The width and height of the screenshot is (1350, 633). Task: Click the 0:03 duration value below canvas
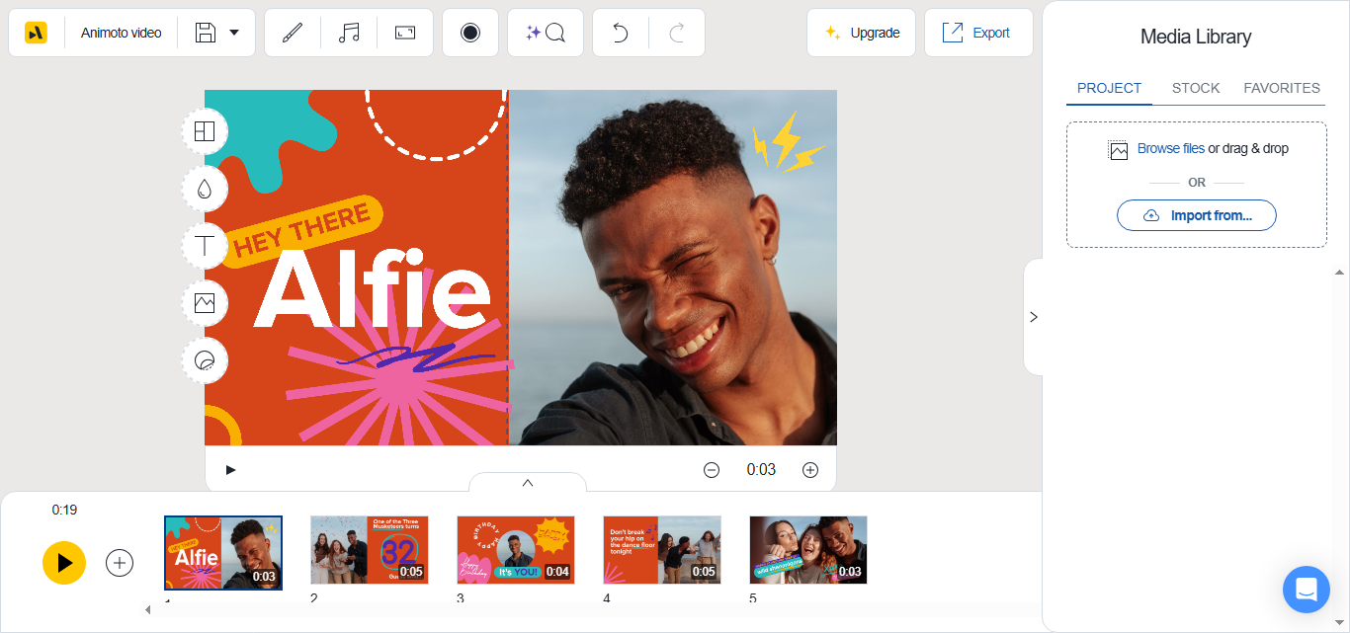point(761,470)
